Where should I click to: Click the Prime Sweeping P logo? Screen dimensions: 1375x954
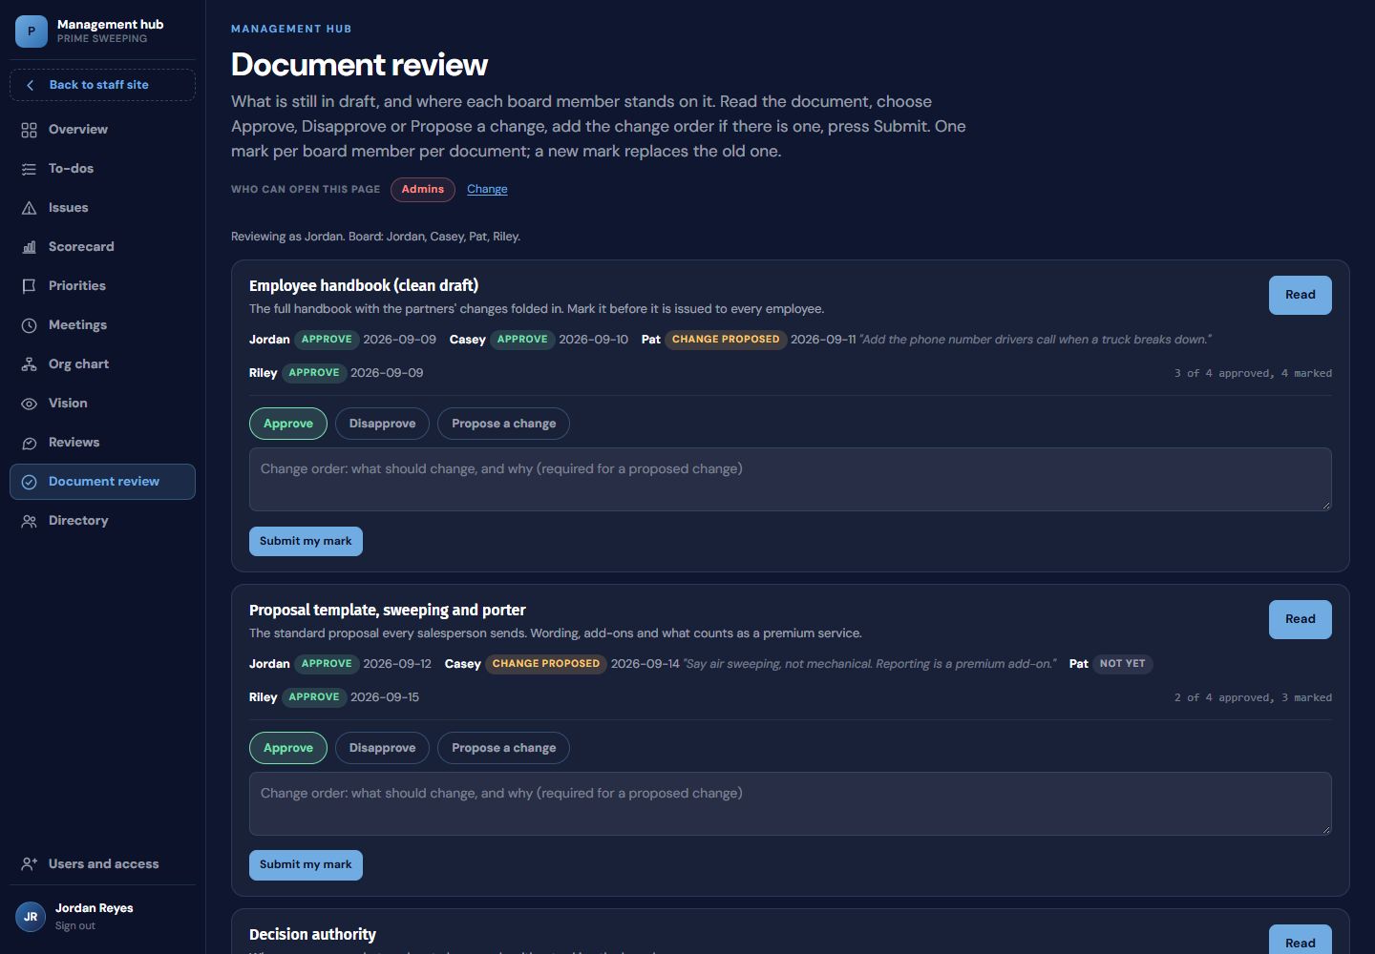(x=32, y=31)
